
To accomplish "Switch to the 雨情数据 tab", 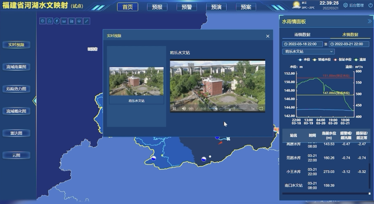I will click(302, 35).
